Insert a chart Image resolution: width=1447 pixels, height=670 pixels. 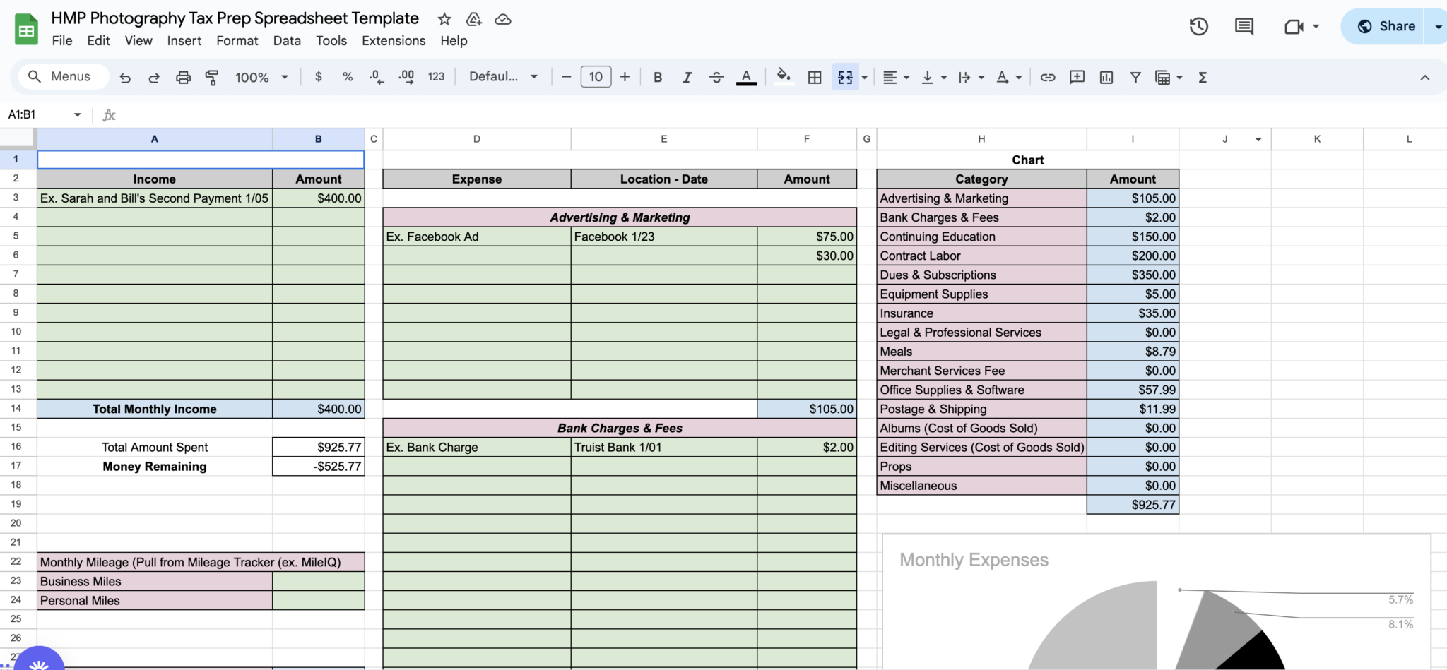click(x=1106, y=76)
